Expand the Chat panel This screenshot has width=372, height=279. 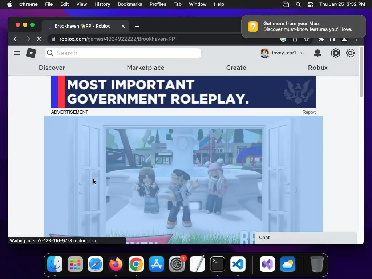[x=305, y=238]
